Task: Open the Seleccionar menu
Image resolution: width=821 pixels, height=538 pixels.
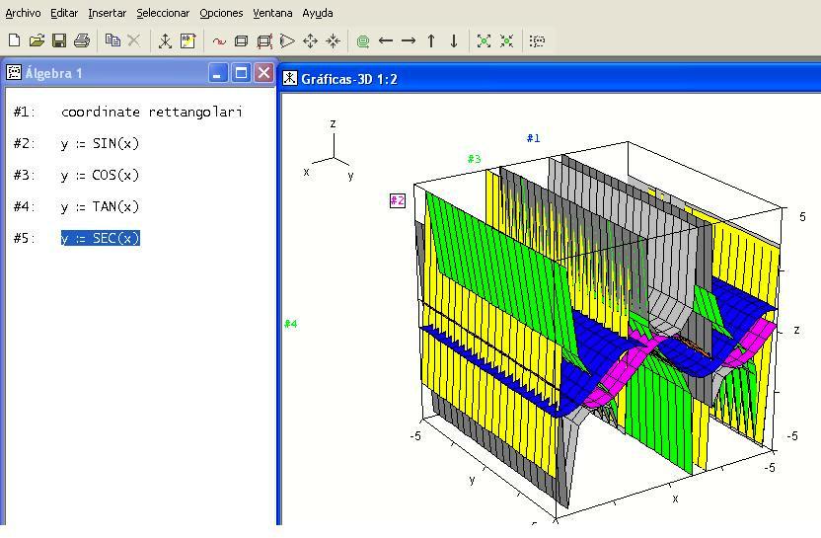Action: [x=163, y=13]
